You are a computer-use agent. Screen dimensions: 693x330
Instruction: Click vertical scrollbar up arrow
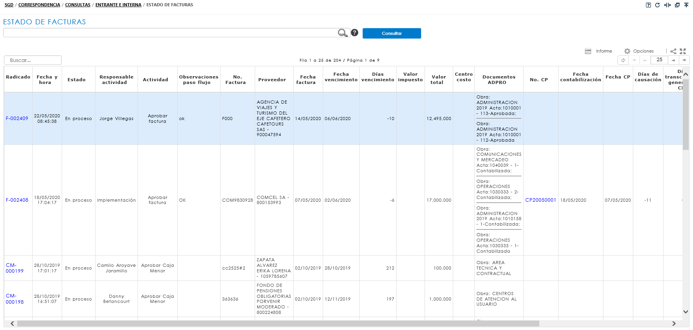coord(686,74)
